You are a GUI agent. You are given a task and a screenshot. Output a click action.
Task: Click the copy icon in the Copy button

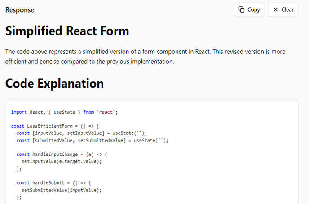pos(242,9)
